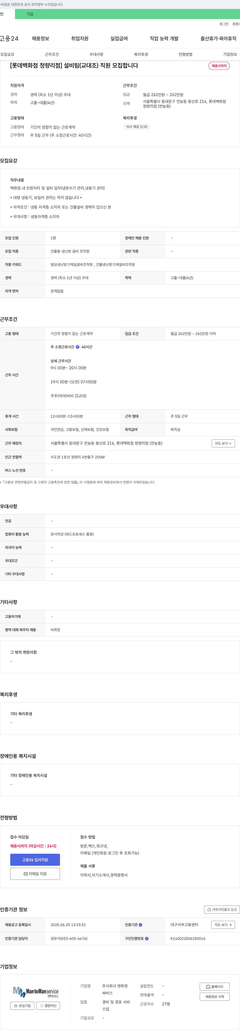
Task: Open the 취업지원 menu
Action: (x=79, y=38)
